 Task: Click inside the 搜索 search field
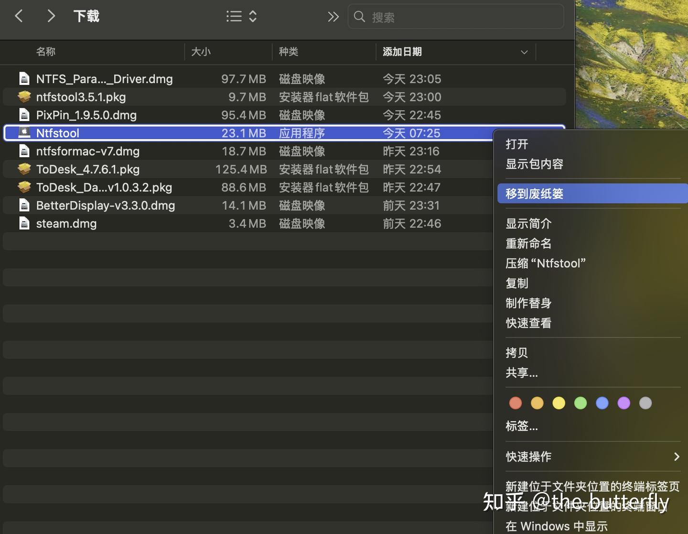(430, 17)
